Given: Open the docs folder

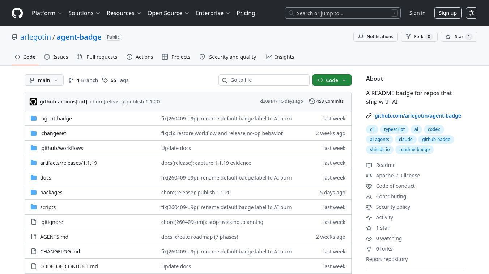Looking at the screenshot, I should pos(46,178).
